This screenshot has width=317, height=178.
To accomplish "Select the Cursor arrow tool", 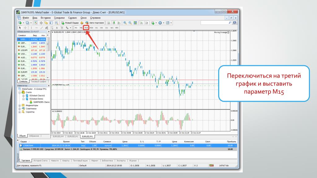I will (20, 28).
